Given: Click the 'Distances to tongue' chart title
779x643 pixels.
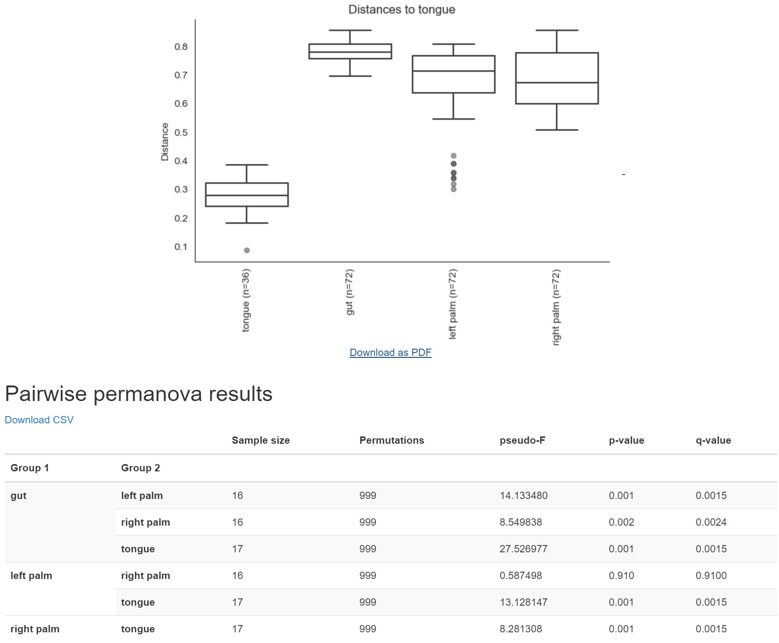Looking at the screenshot, I should [401, 10].
